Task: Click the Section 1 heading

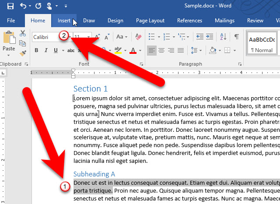Action: point(91,89)
